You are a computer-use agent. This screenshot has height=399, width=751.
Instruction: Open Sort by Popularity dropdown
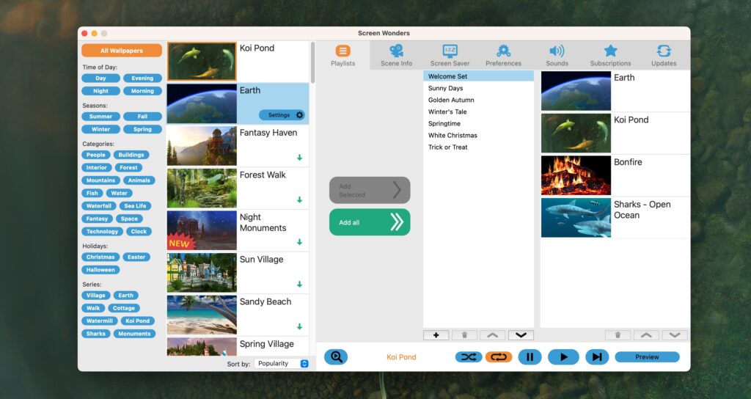tap(282, 364)
